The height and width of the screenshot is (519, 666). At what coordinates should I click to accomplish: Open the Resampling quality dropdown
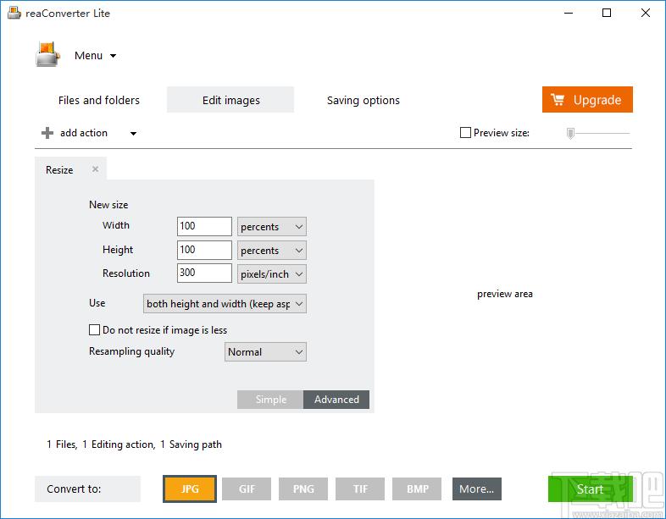click(265, 352)
